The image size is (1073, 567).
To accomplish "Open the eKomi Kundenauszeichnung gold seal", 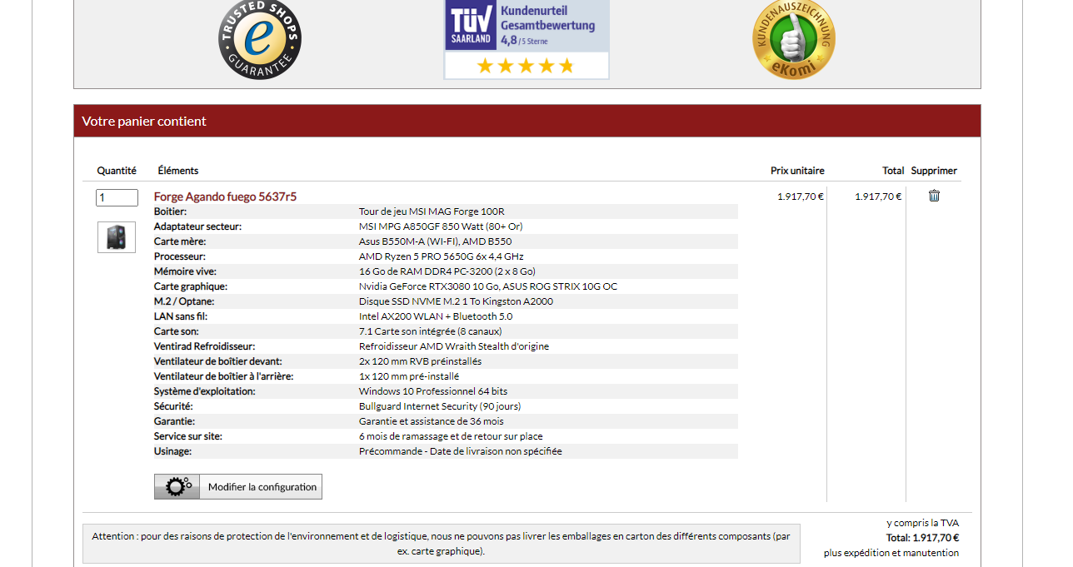I will [793, 39].
